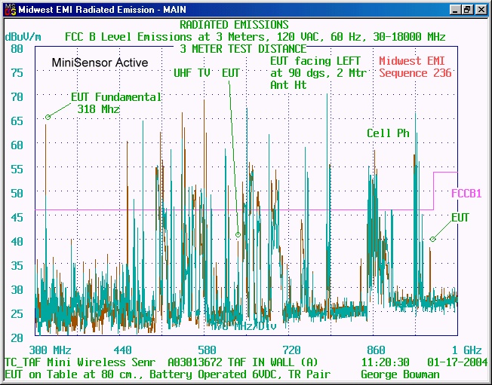Select the 'Cell Ph' annotation text
This screenshot has height=385, width=492.
(x=388, y=133)
